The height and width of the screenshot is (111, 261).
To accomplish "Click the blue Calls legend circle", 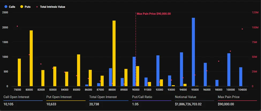I will pos(6,6).
